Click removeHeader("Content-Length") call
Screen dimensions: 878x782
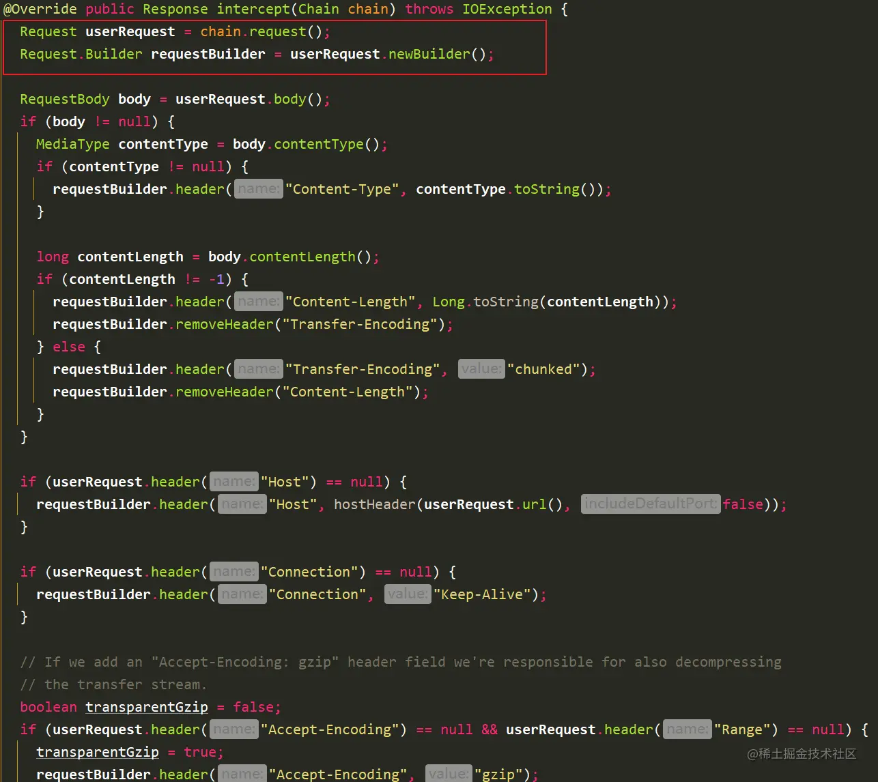pos(298,392)
